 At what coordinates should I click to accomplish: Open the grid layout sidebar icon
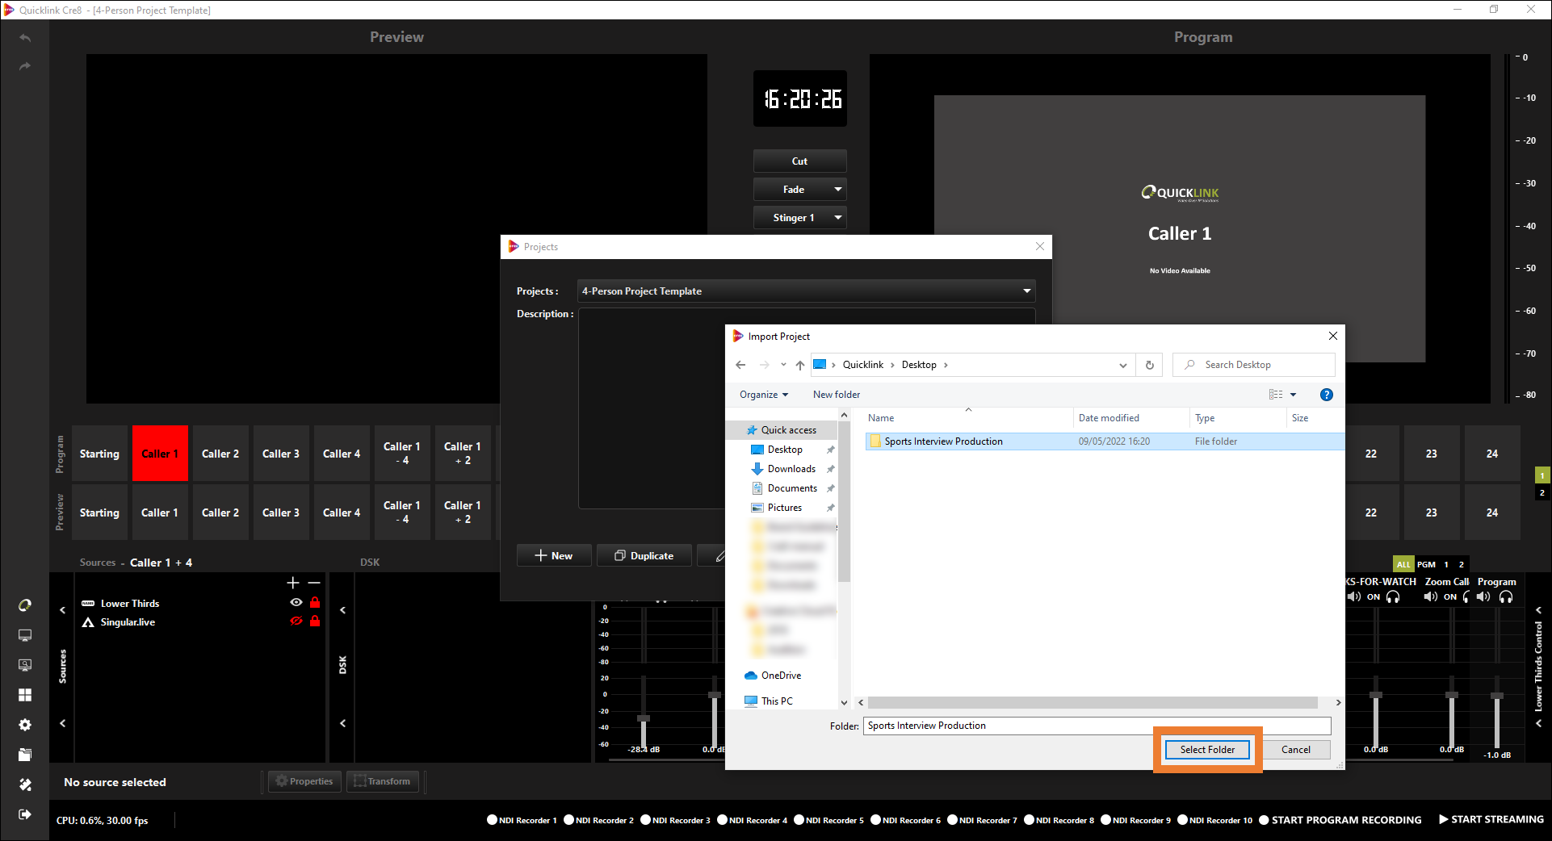click(x=25, y=695)
